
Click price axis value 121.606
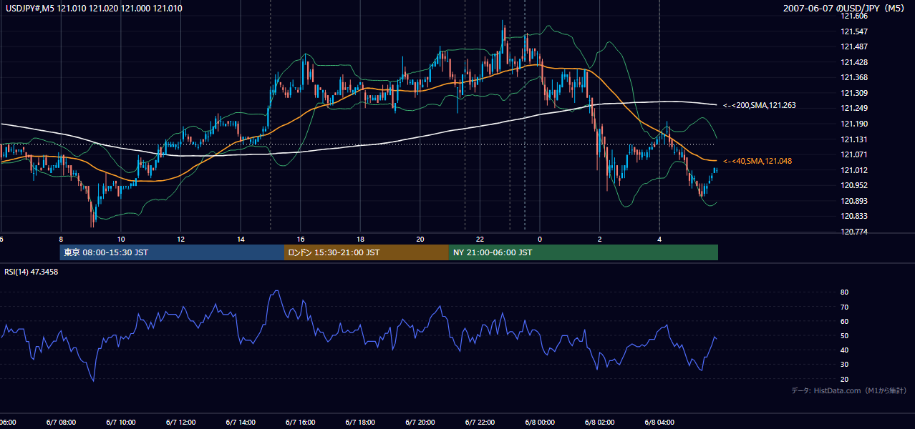pyautogui.click(x=854, y=16)
